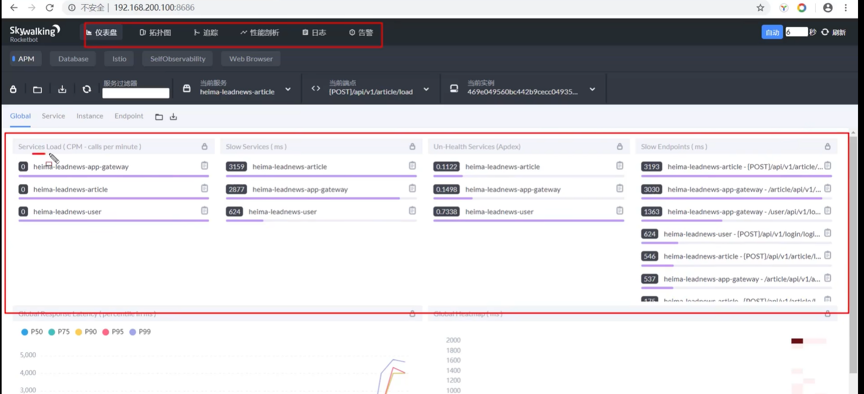Open the 性能剖析 profiling page
Viewport: 864px width, 394px height.
tap(260, 33)
